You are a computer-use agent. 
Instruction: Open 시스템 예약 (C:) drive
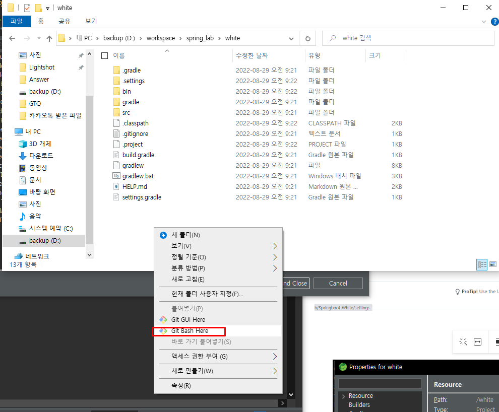[x=51, y=229]
